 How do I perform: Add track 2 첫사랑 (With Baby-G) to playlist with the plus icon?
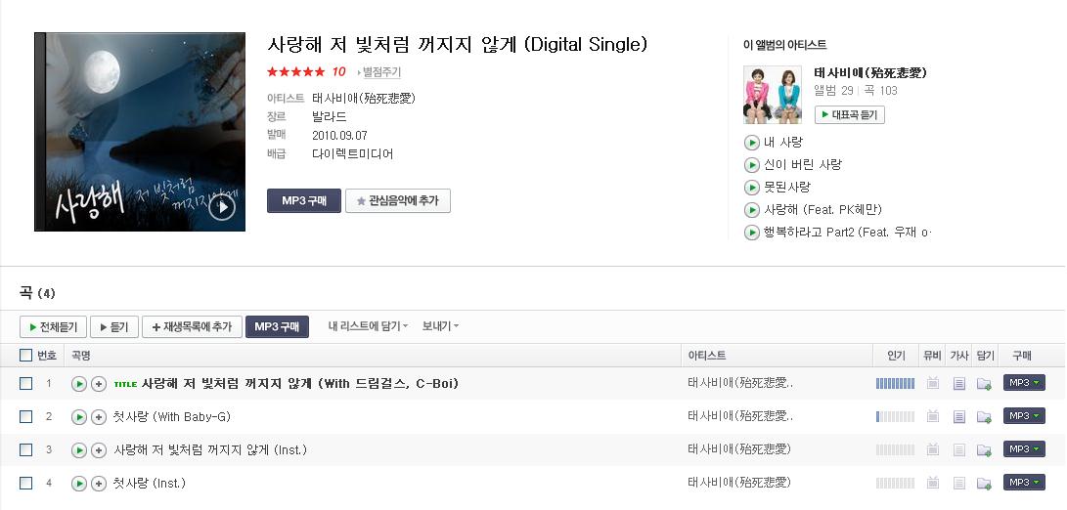coord(99,417)
